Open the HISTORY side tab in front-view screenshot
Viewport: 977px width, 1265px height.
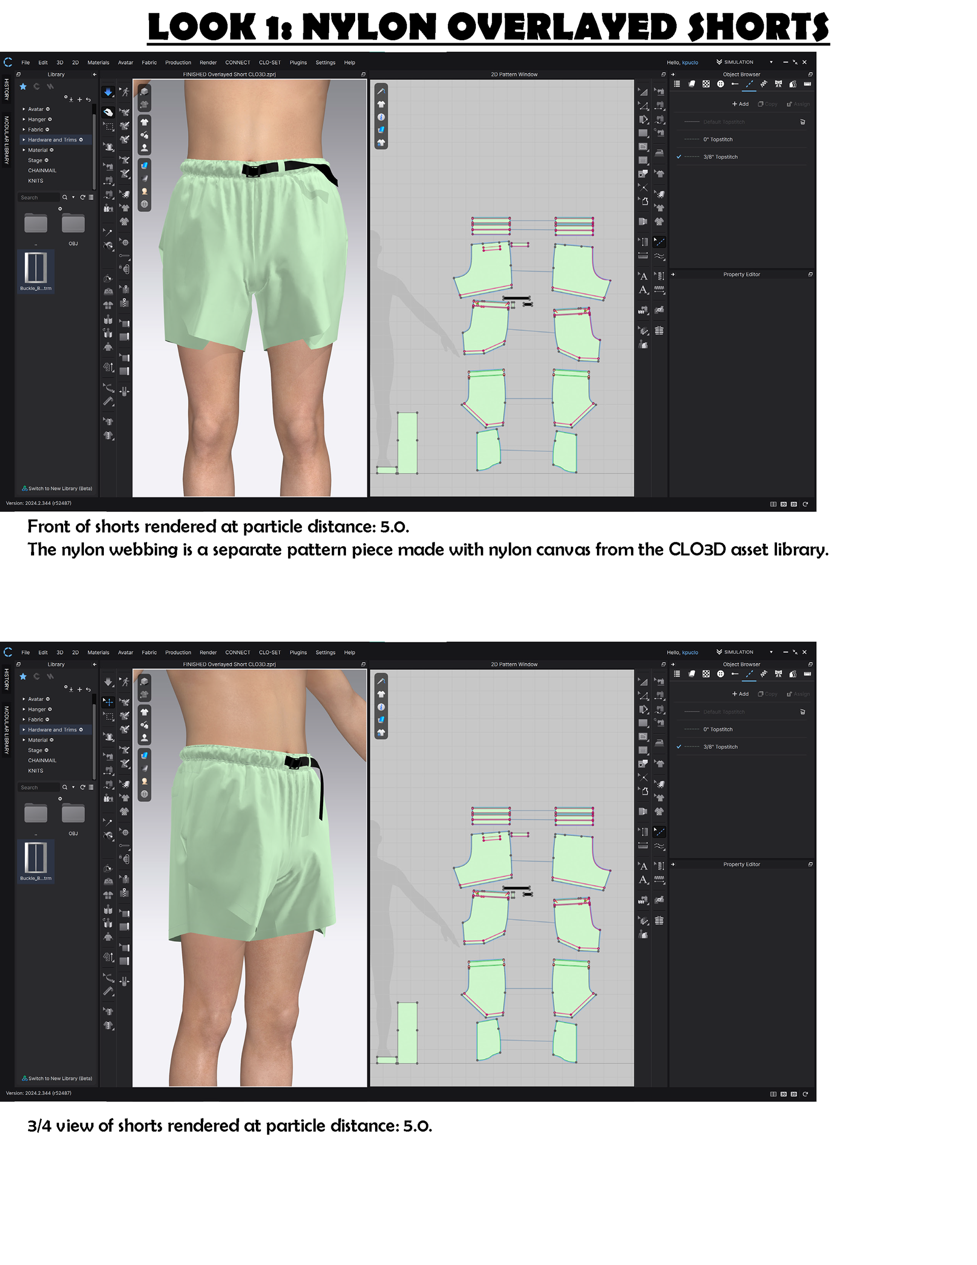coord(7,90)
